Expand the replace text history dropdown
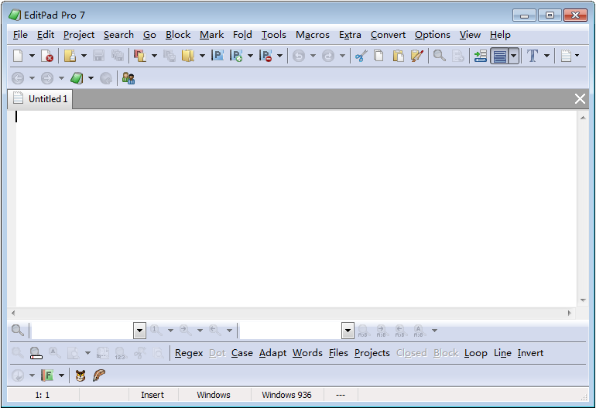The height and width of the screenshot is (408, 596). (x=348, y=331)
